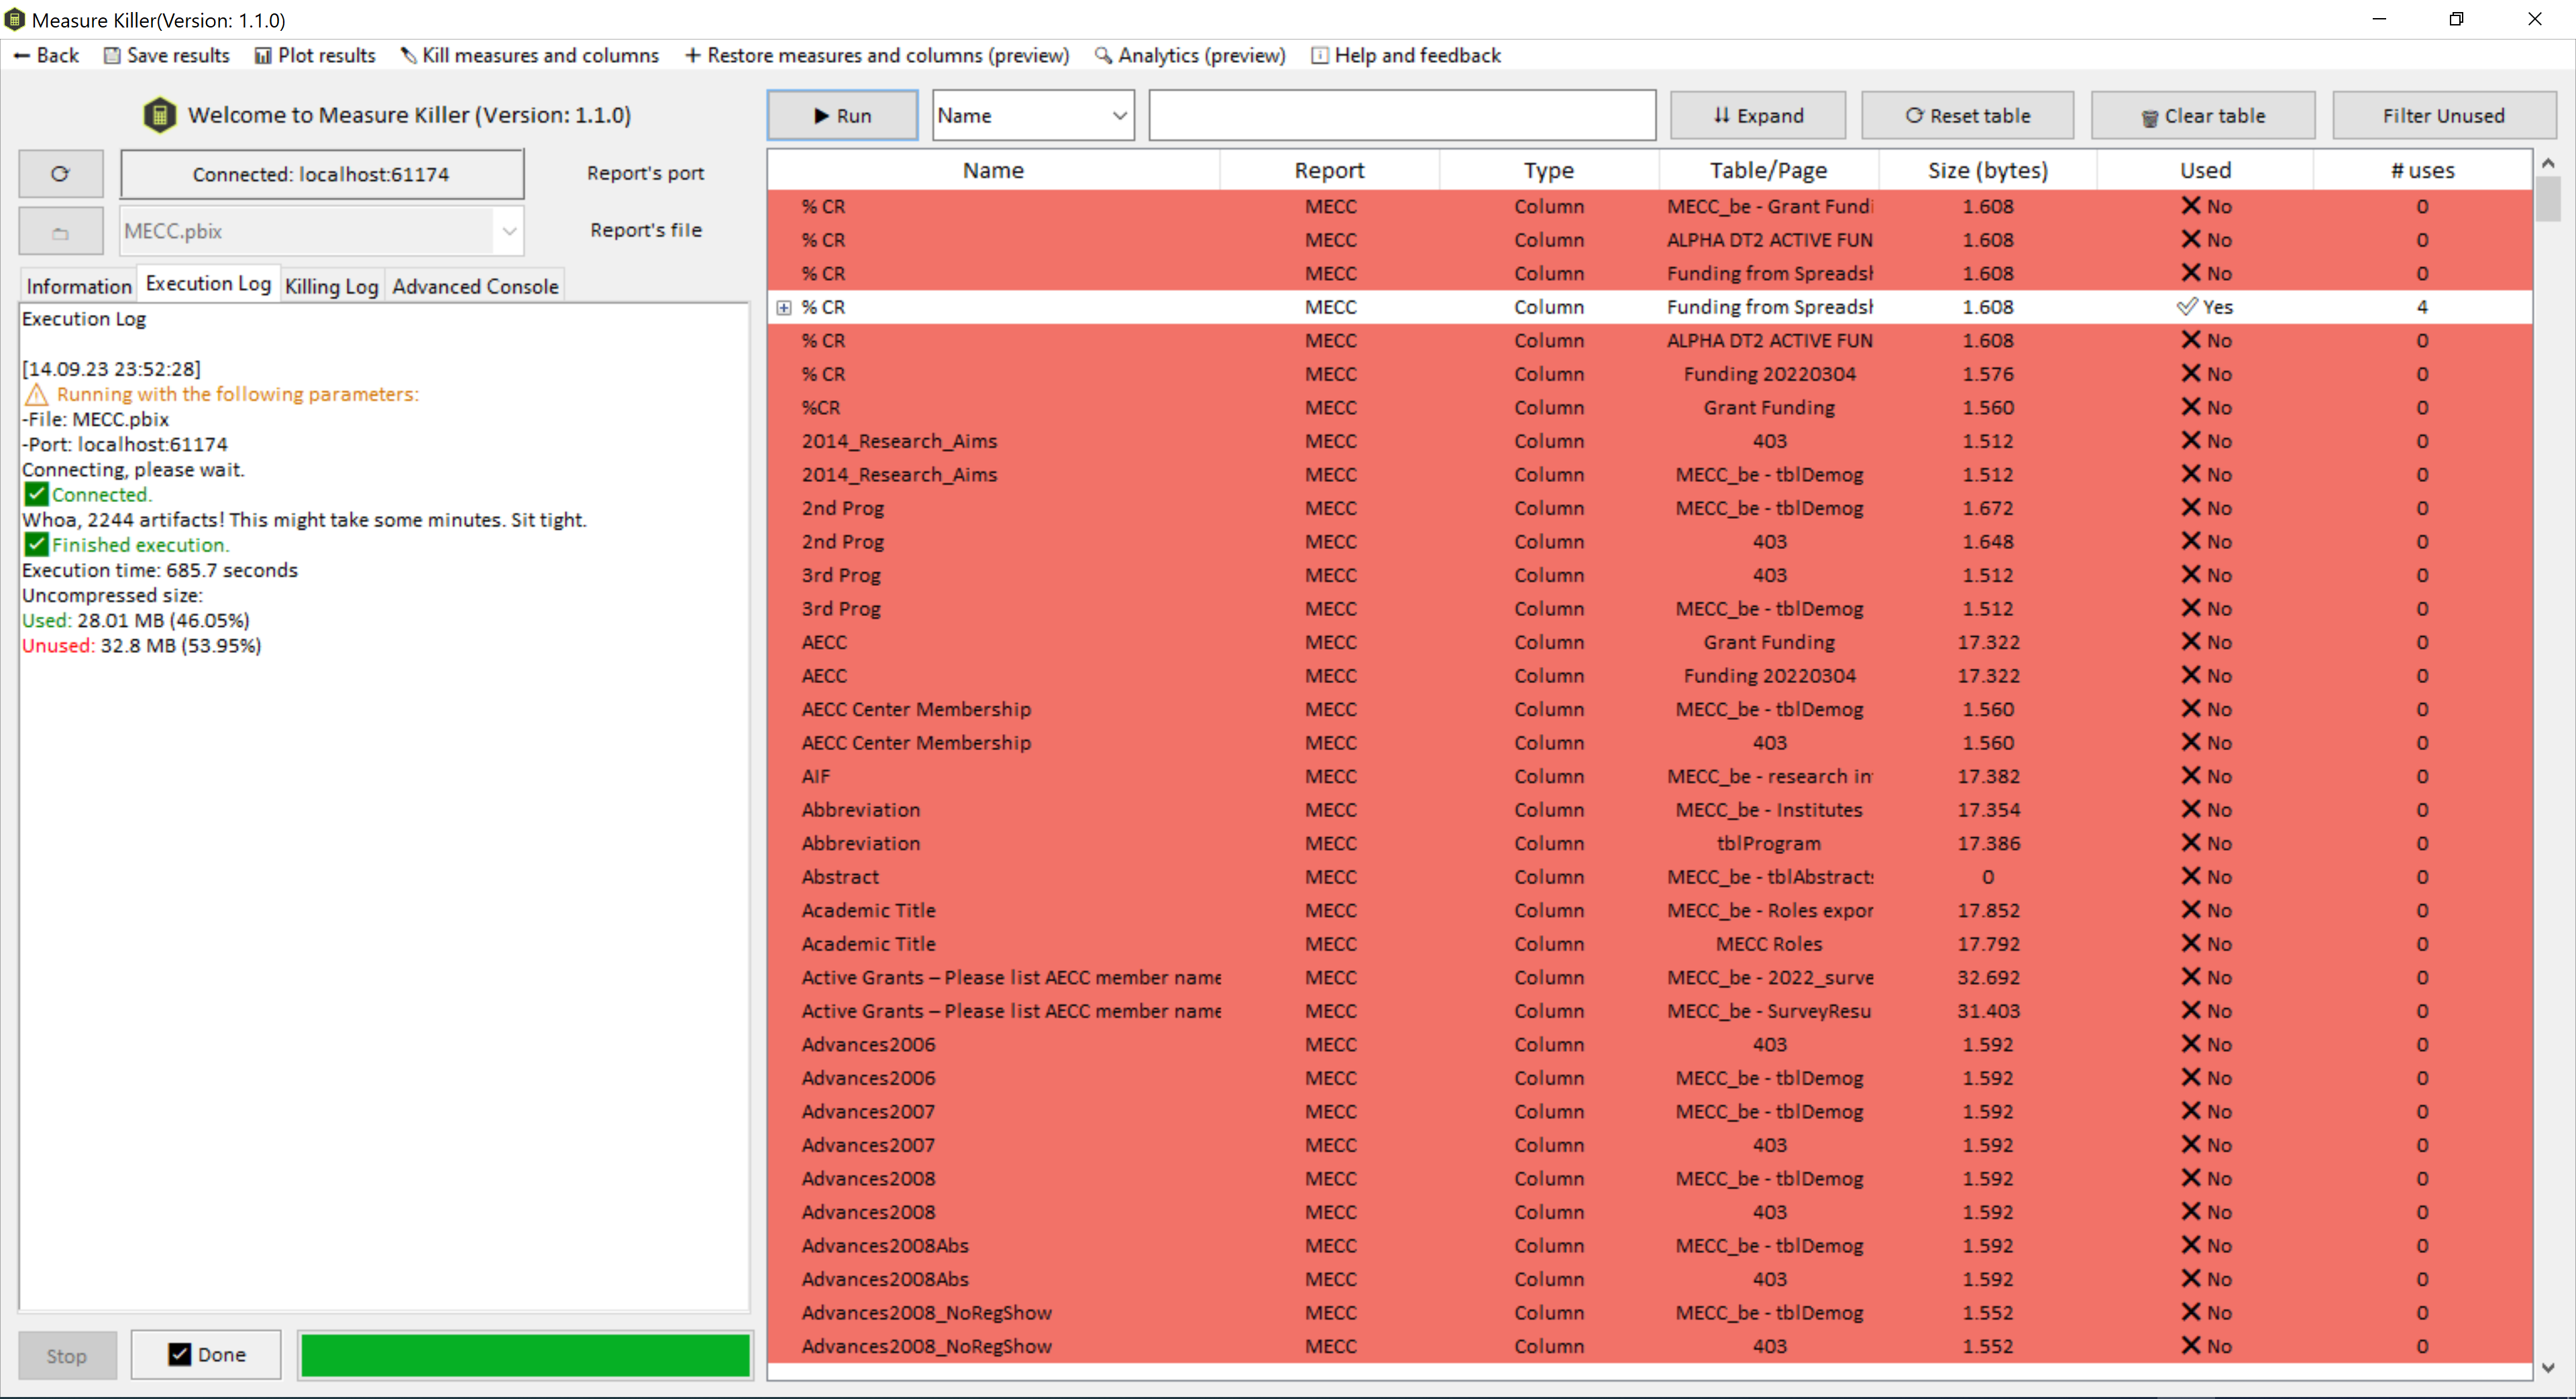Viewport: 2576px width, 1399px height.
Task: Enable Filter Unused
Action: pos(2443,115)
